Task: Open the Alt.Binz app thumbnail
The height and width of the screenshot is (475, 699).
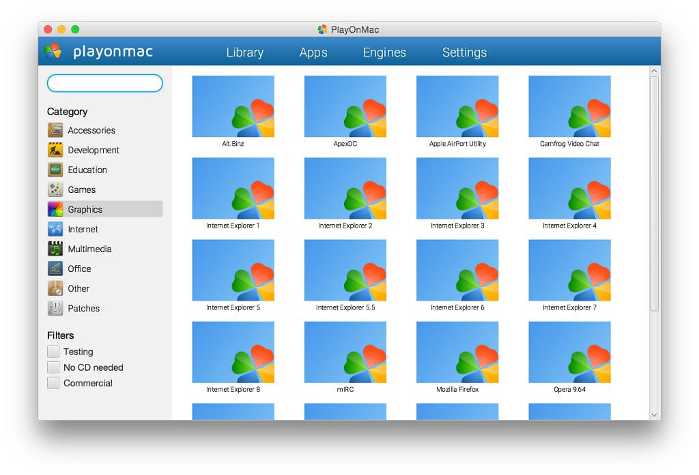Action: pos(233,106)
